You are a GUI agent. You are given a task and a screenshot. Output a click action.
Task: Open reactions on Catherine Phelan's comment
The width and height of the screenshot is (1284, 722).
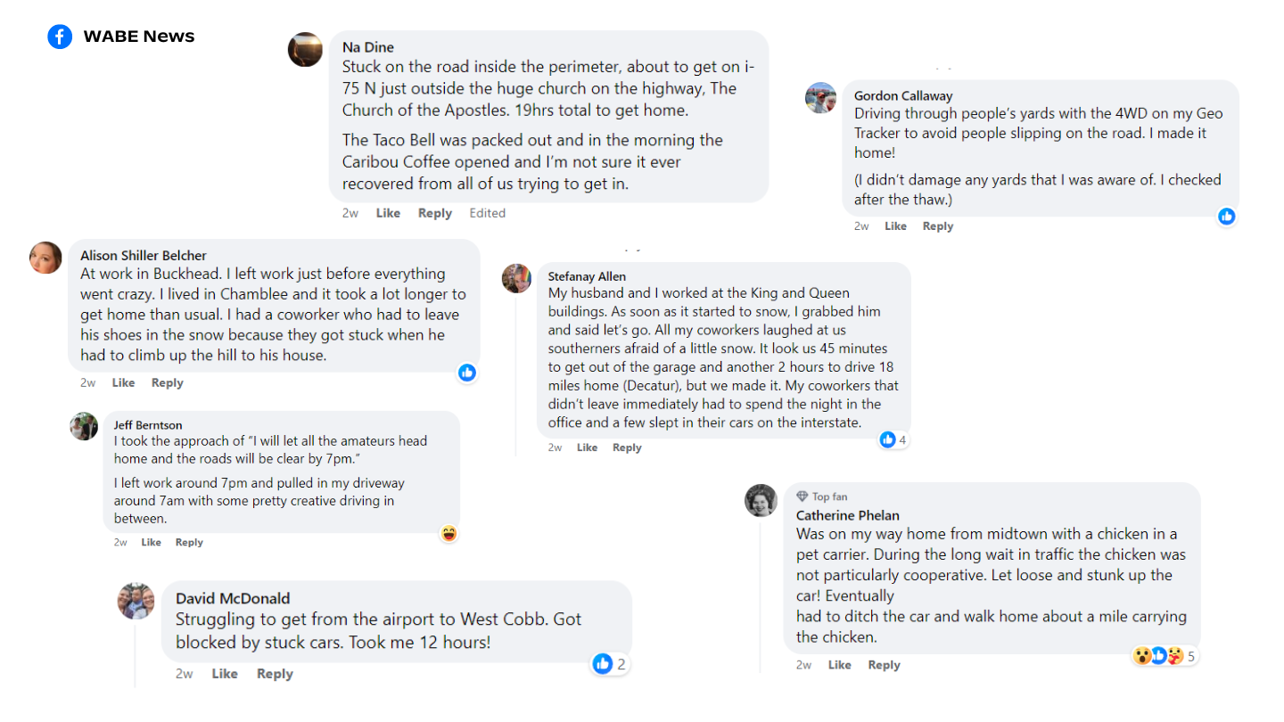click(1163, 656)
